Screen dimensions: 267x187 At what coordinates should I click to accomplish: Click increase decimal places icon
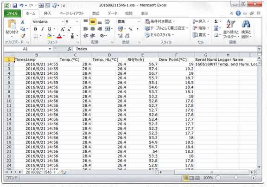click(x=120, y=36)
